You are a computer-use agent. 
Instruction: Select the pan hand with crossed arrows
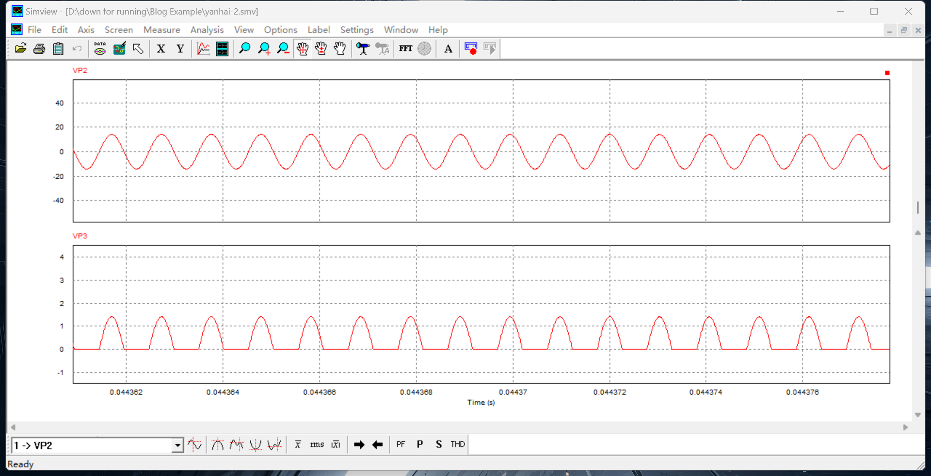point(302,48)
